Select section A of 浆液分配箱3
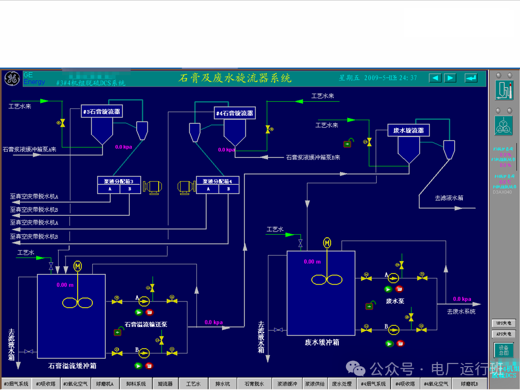 pyautogui.click(x=110, y=189)
